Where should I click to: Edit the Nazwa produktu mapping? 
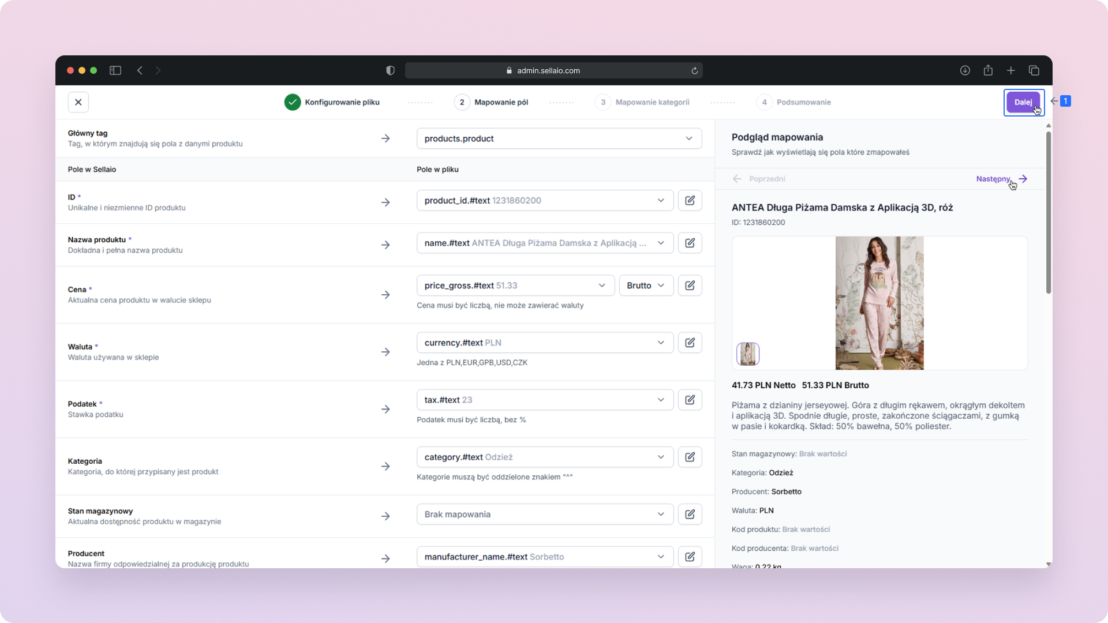tap(690, 243)
